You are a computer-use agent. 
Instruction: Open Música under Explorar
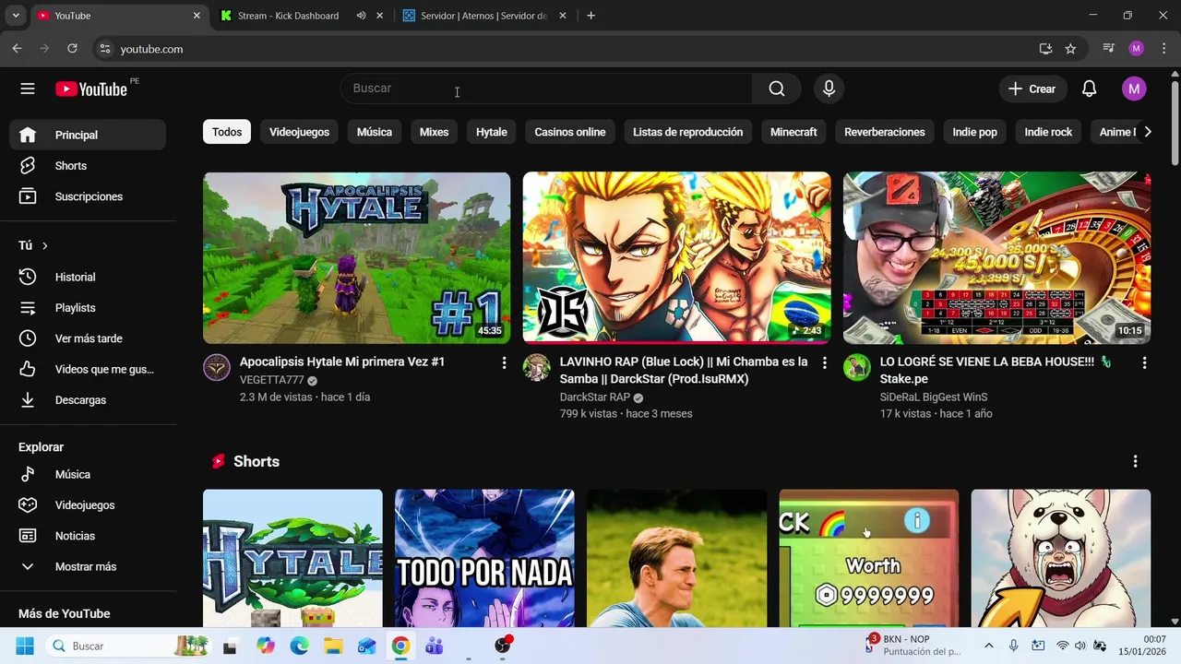click(x=88, y=474)
